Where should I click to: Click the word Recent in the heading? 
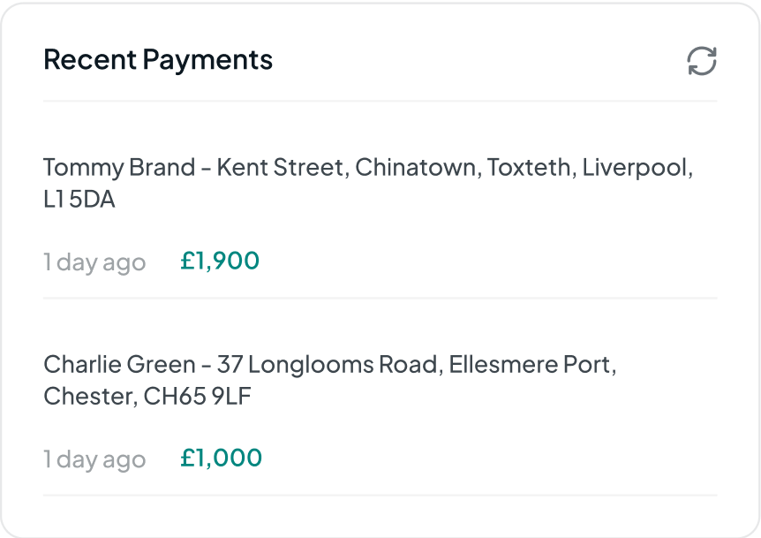(x=90, y=60)
